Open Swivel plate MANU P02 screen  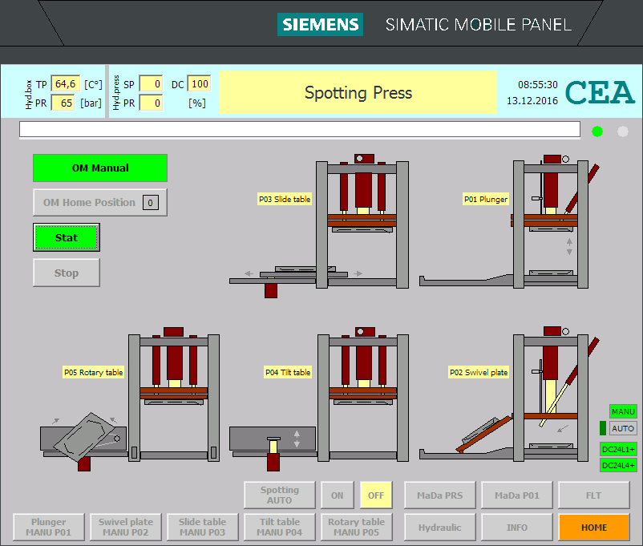pyautogui.click(x=126, y=527)
